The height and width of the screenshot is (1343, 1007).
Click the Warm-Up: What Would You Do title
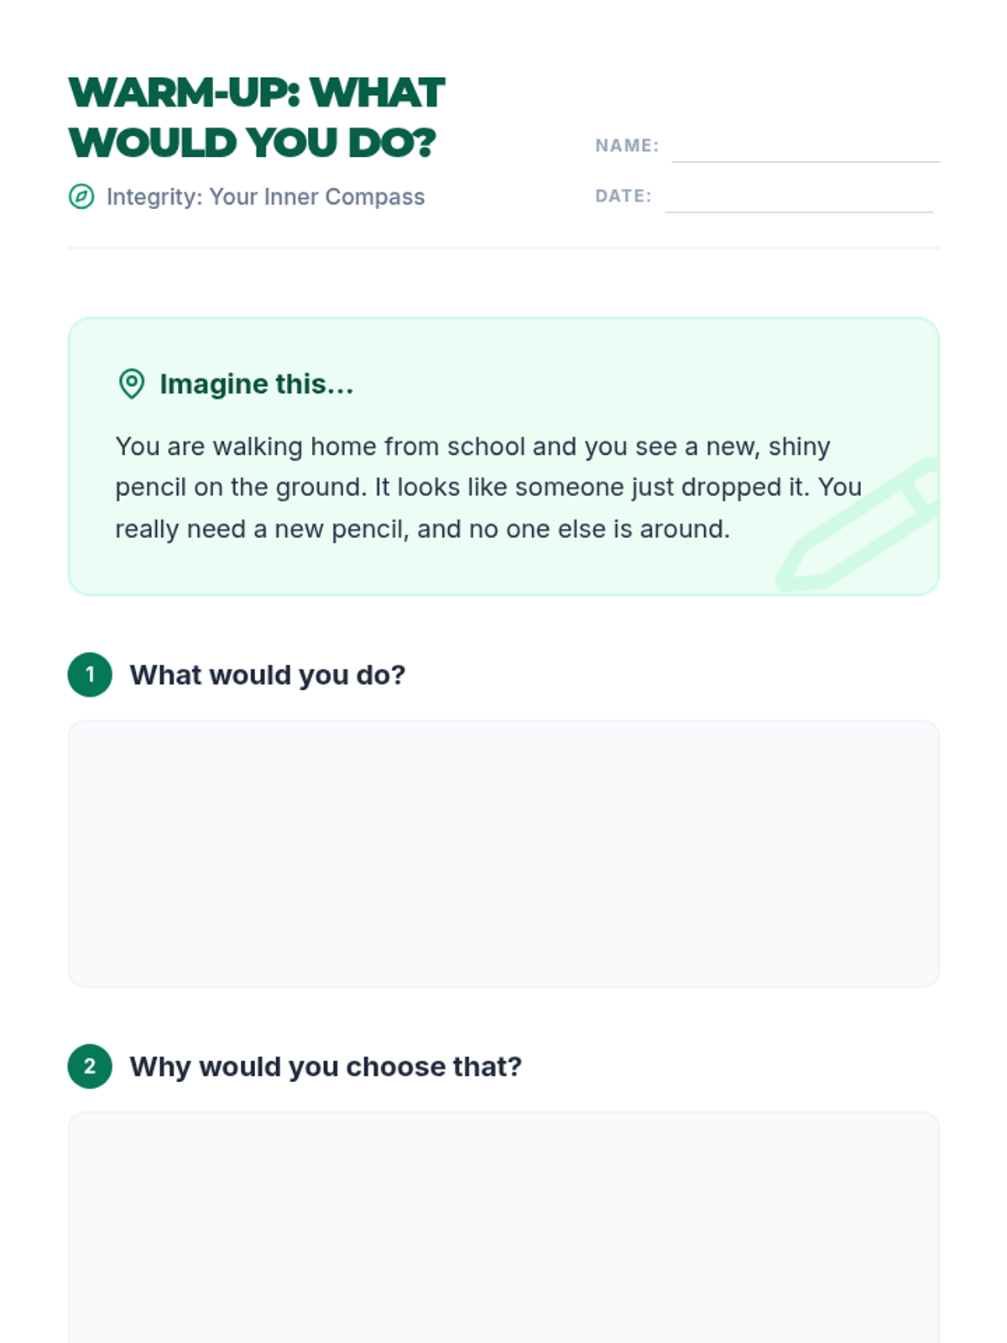coord(256,118)
